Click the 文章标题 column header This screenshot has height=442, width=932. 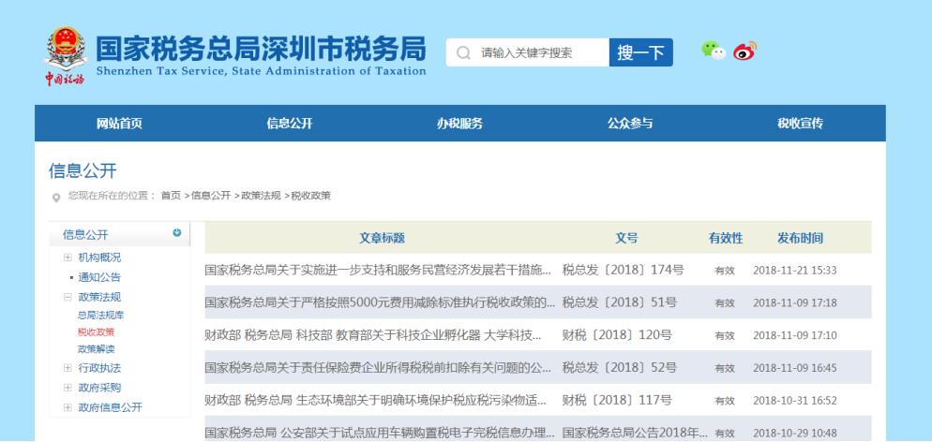(382, 238)
